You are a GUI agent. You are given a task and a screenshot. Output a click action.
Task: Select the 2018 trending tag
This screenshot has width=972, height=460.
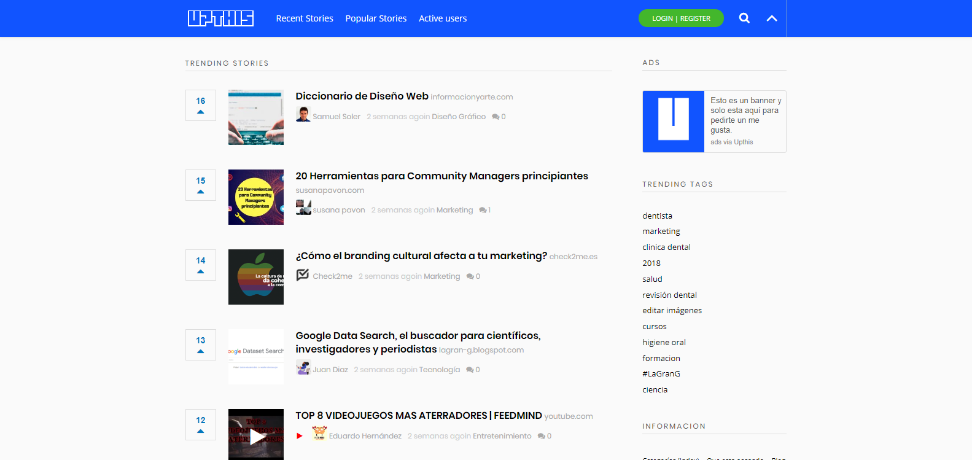651,263
